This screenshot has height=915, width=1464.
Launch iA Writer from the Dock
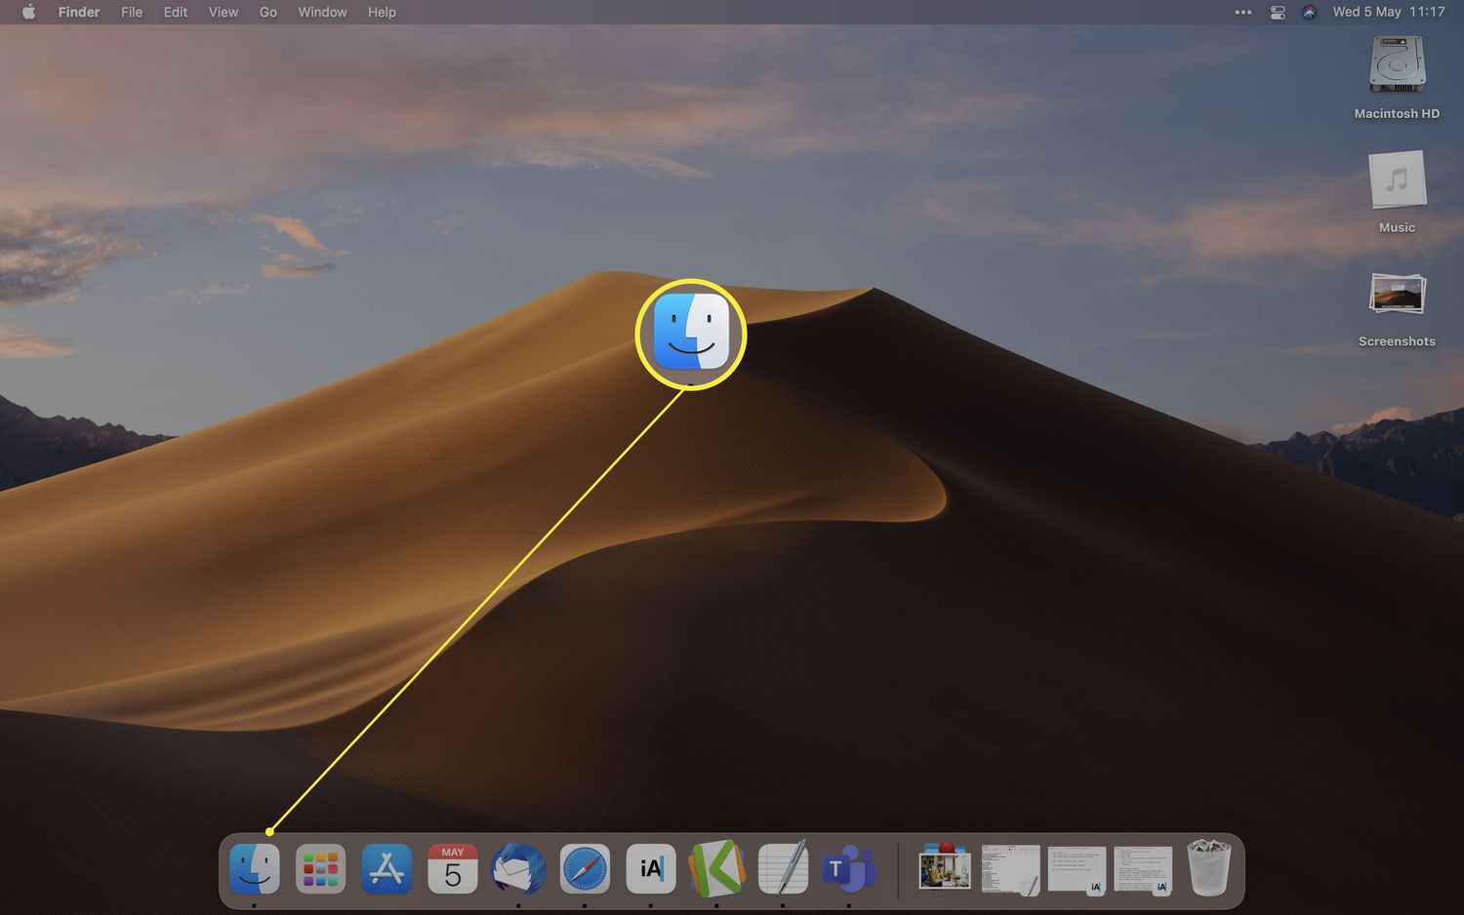coord(651,868)
